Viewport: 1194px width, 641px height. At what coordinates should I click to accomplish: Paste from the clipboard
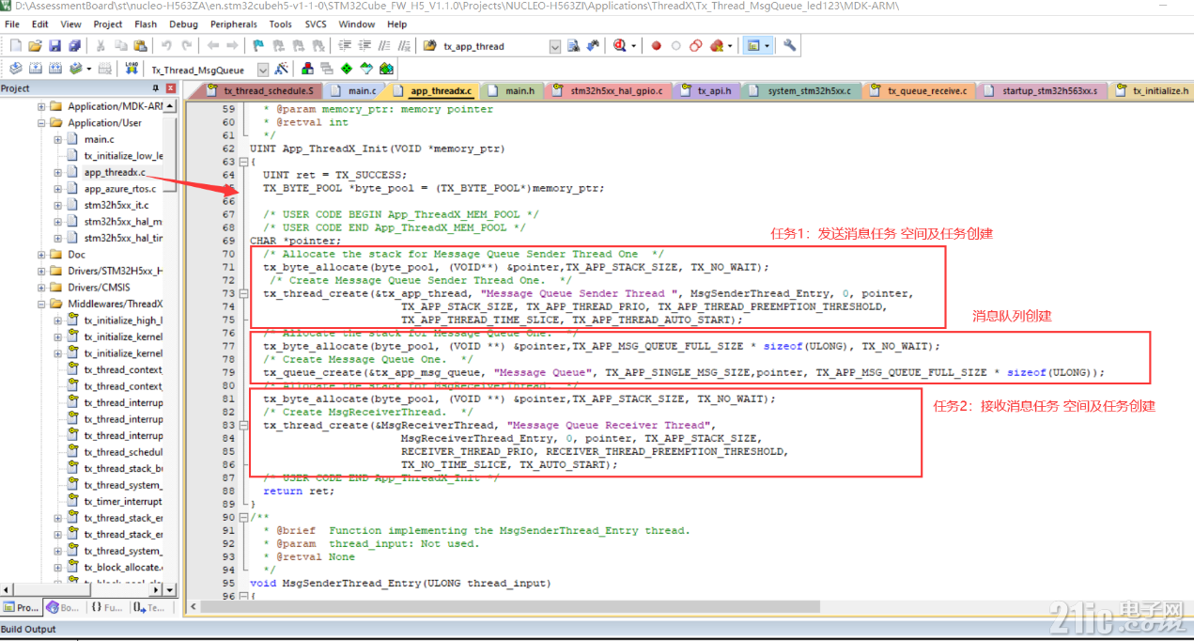(x=140, y=45)
